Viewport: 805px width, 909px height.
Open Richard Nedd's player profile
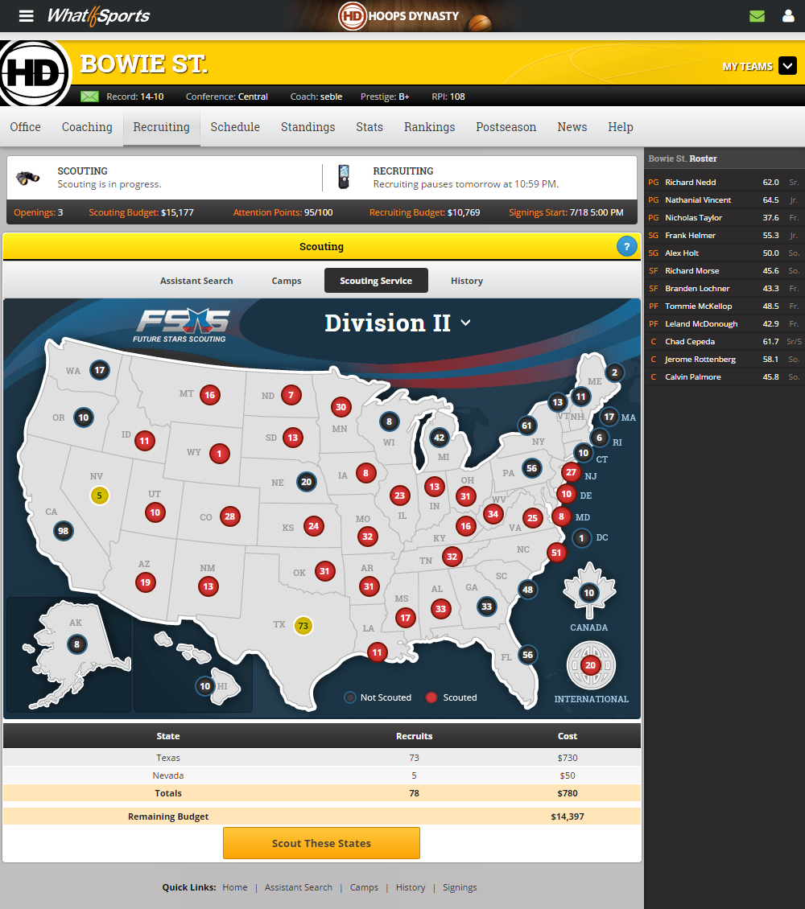click(x=690, y=183)
